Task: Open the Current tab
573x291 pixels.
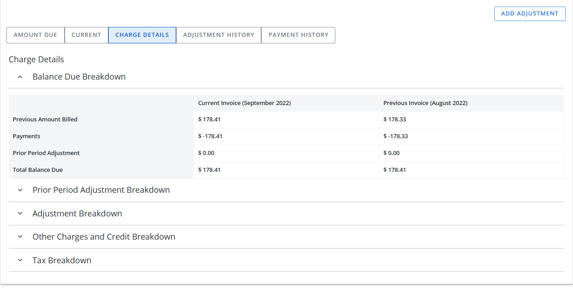Action: click(86, 35)
